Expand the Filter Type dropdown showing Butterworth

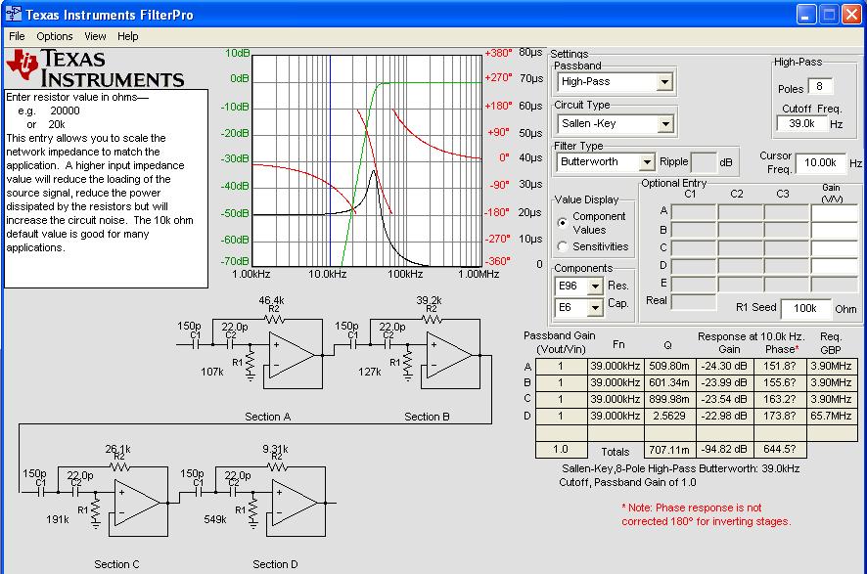click(x=647, y=162)
